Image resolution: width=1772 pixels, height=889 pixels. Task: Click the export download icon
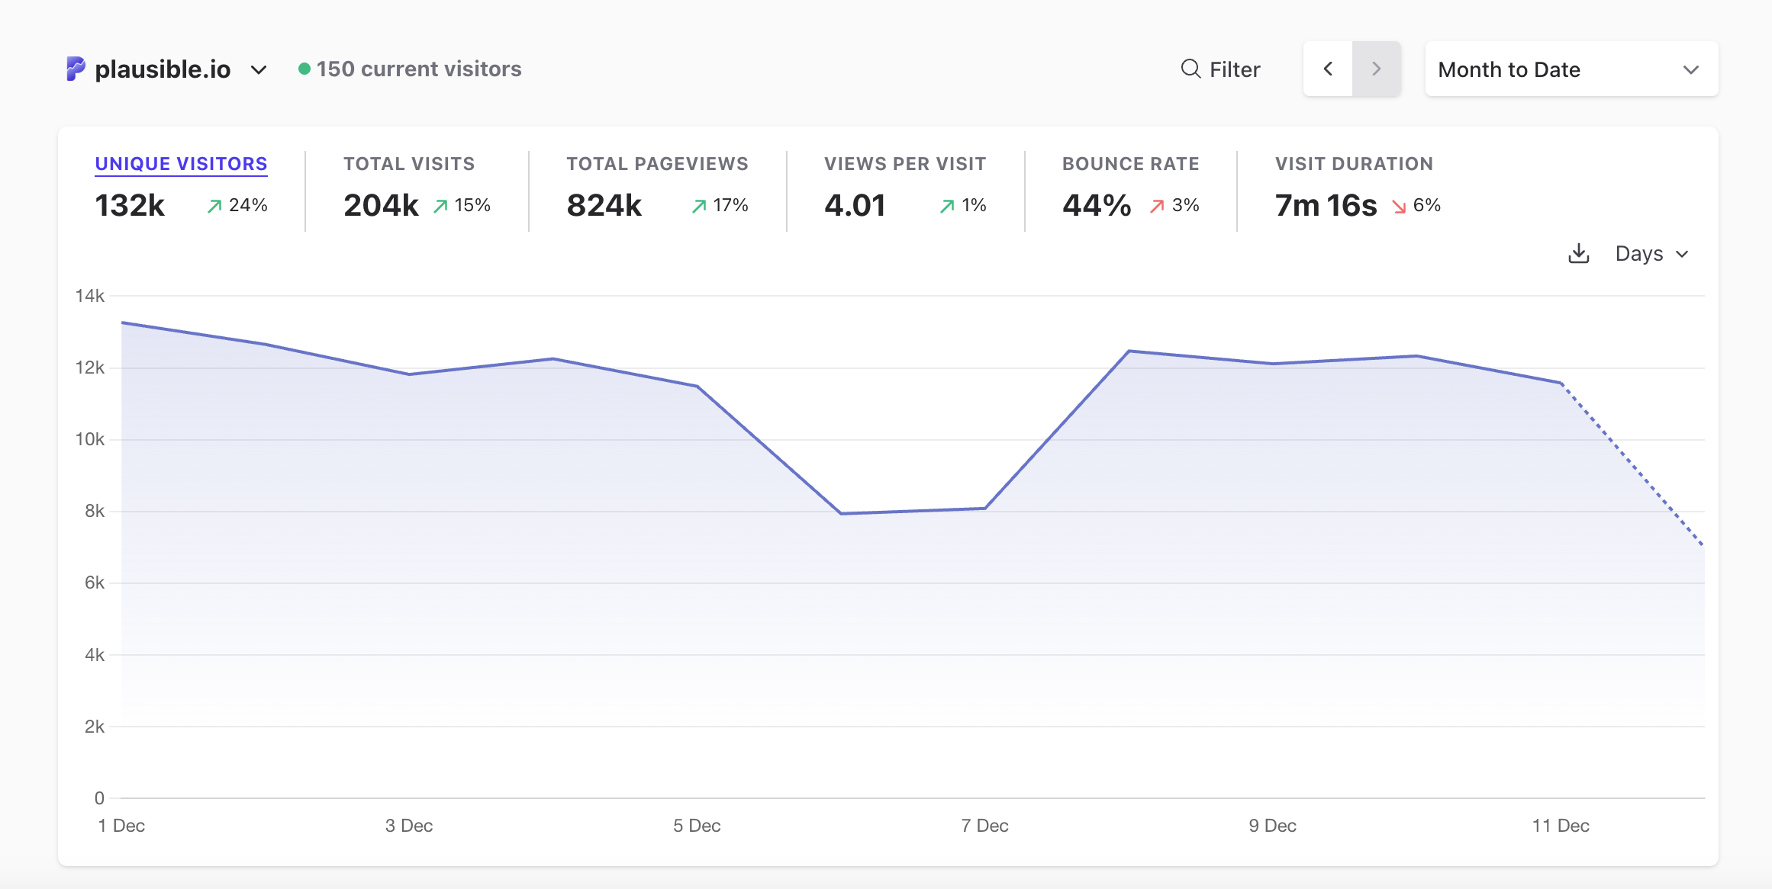tap(1577, 253)
